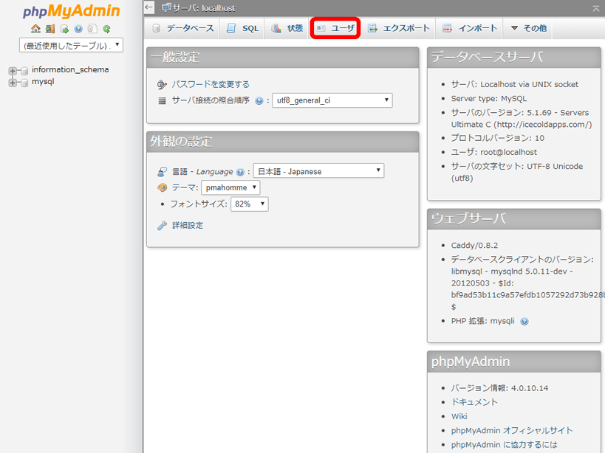The image size is (605, 453).
Task: Click the text Caddy/0.8.2
Action: [474, 246]
